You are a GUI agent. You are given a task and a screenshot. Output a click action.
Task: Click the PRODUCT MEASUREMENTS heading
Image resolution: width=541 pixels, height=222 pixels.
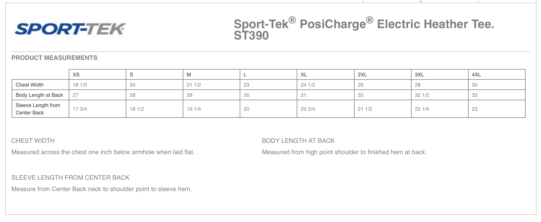pos(54,58)
